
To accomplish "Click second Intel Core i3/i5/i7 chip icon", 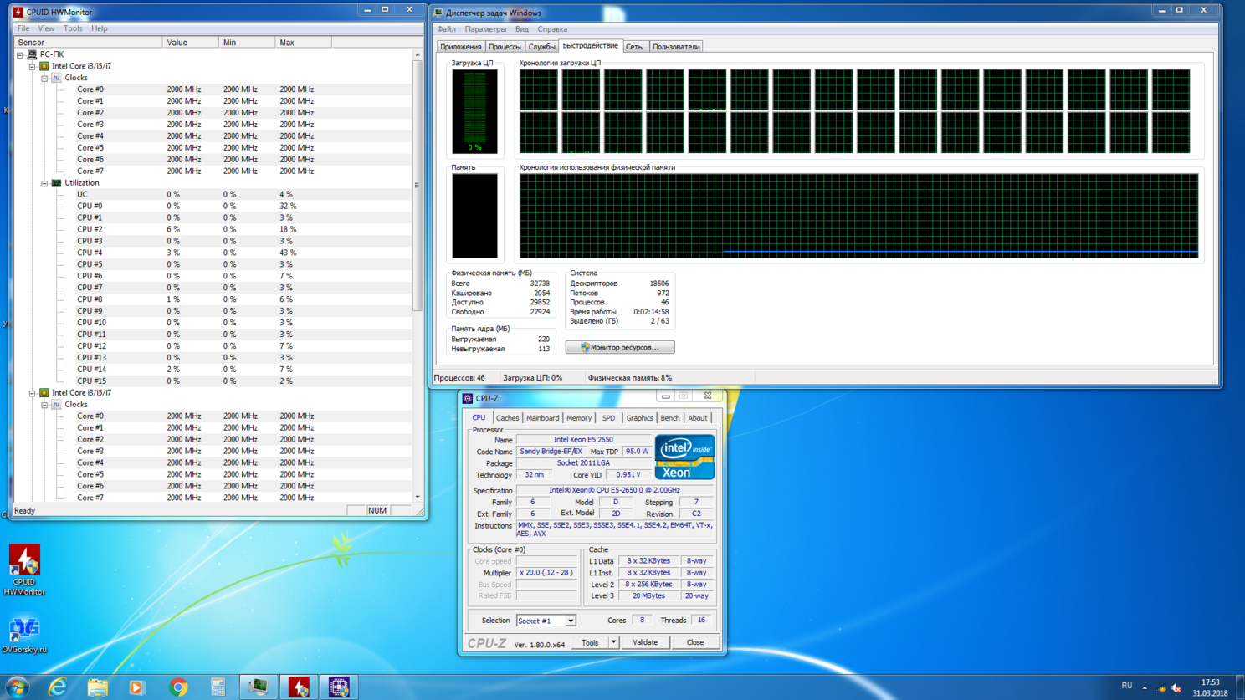I will [44, 393].
